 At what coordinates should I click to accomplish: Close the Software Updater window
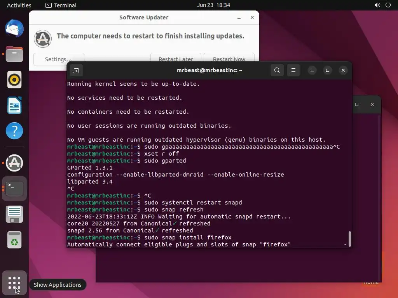[x=252, y=17]
